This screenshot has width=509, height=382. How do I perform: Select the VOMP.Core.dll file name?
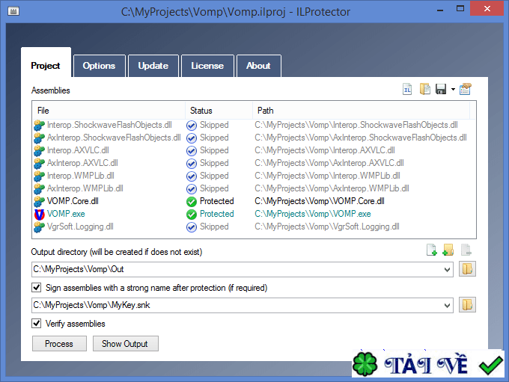(73, 201)
